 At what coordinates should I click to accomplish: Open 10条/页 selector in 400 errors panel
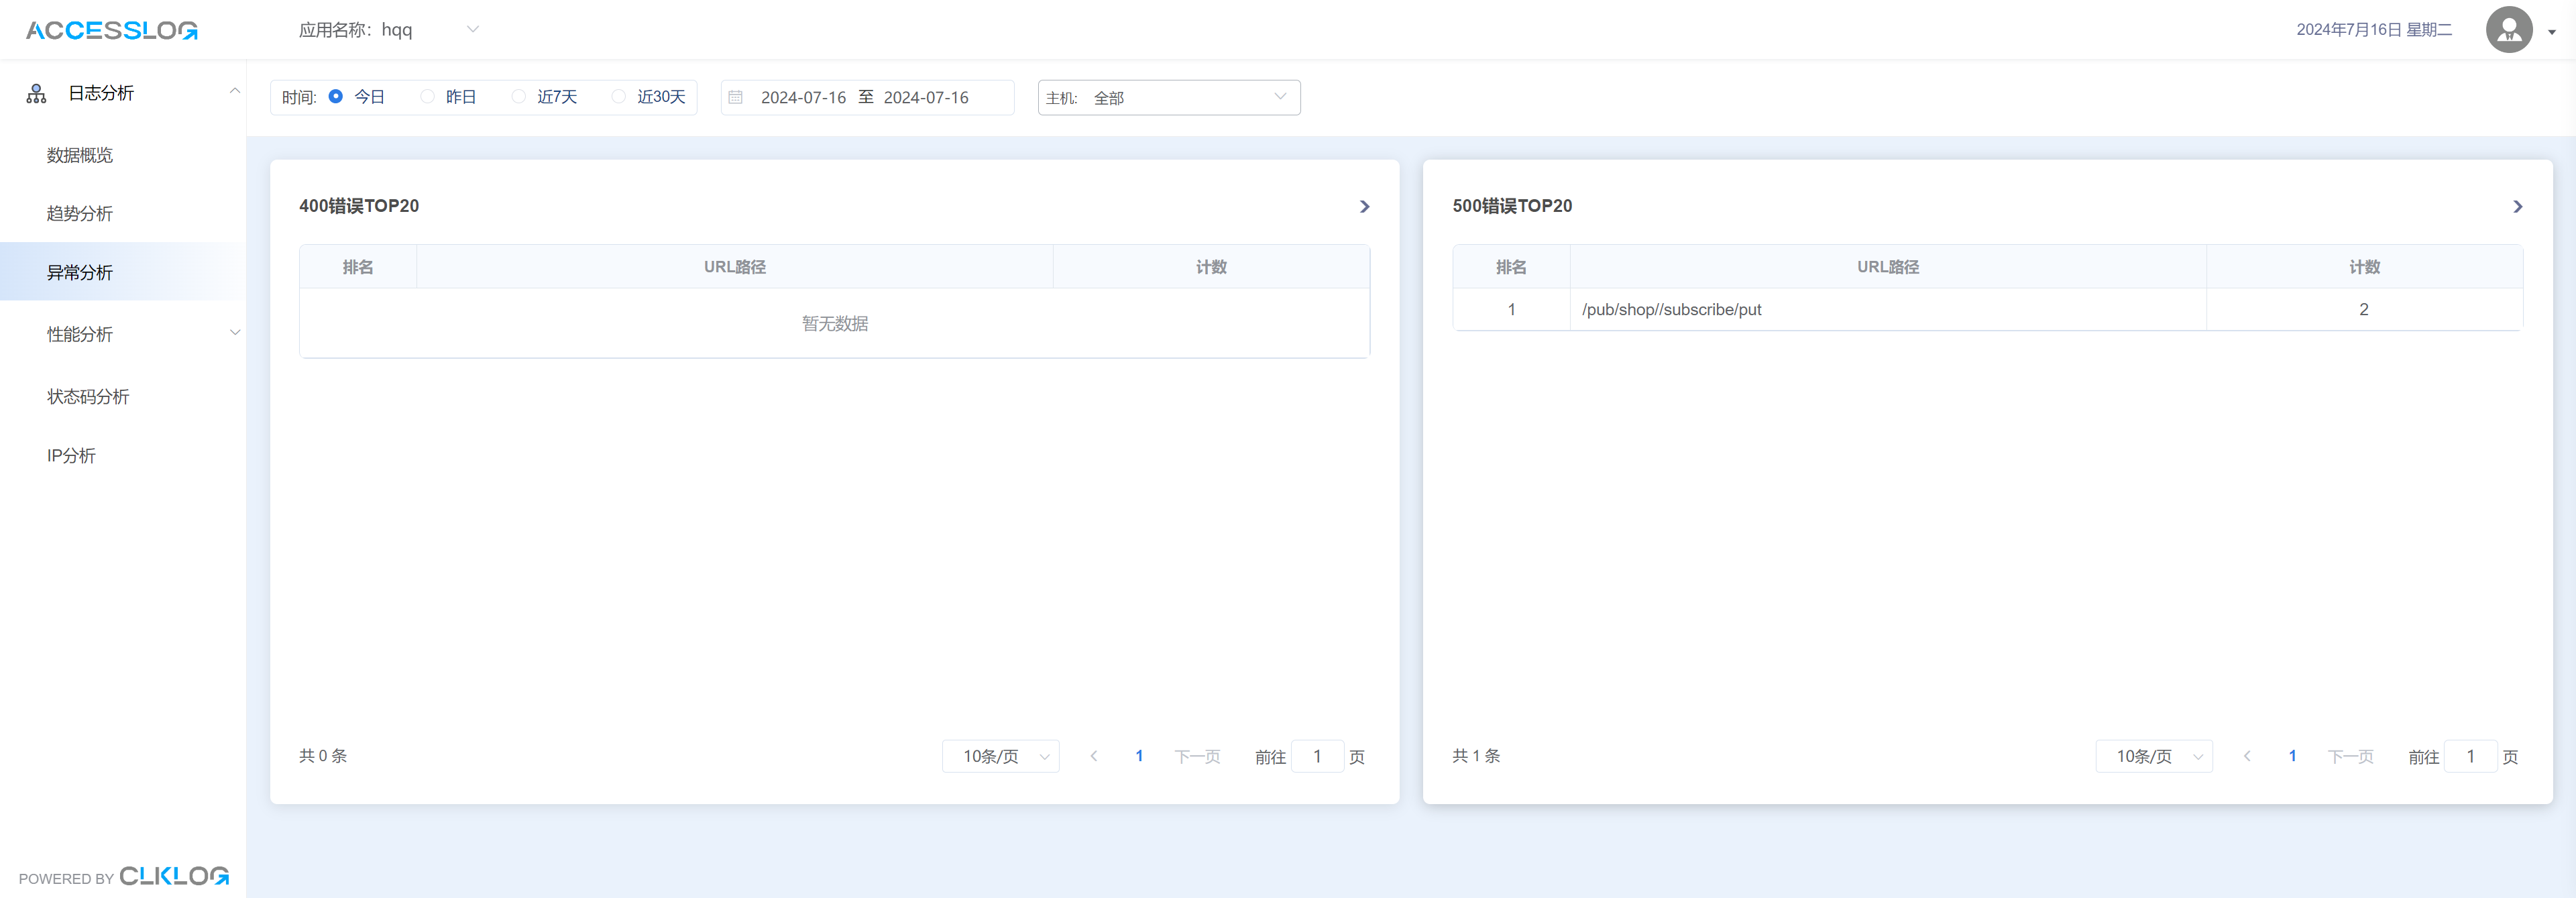coord(1000,757)
